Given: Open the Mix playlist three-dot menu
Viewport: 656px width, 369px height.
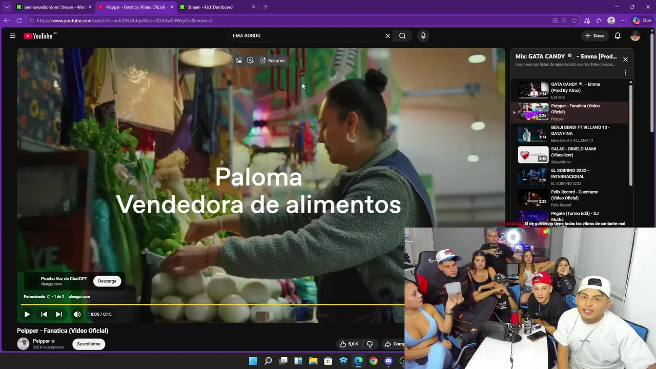Looking at the screenshot, I should click(625, 73).
